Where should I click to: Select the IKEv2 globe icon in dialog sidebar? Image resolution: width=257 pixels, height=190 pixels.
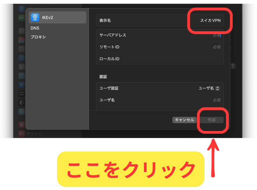(x=35, y=17)
